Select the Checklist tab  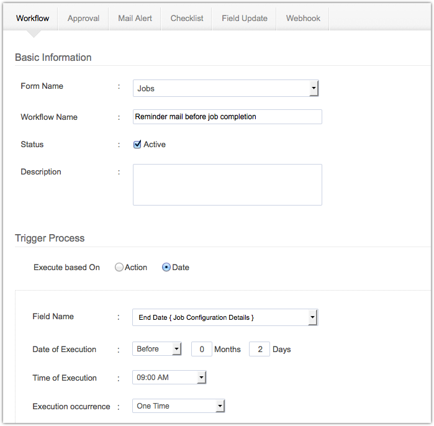(187, 19)
